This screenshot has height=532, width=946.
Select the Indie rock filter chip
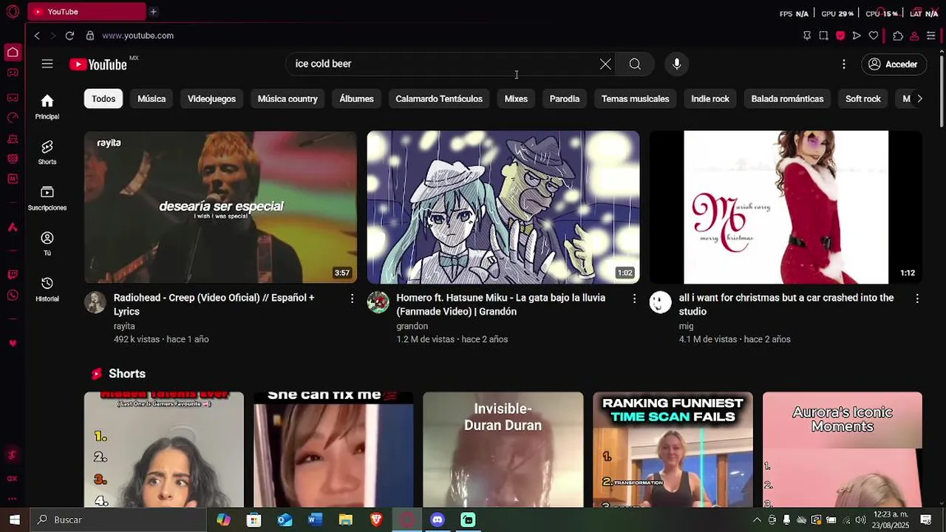710,99
